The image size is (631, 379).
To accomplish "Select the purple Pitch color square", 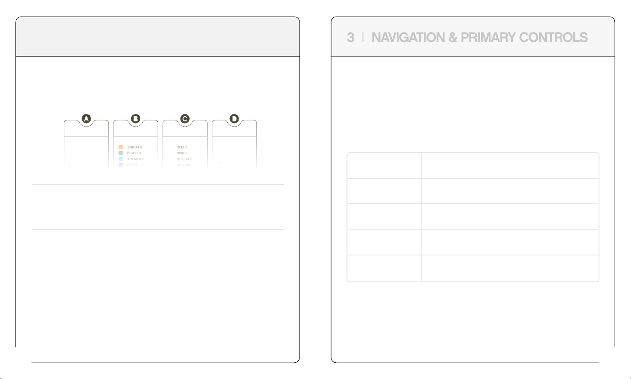I will [x=121, y=165].
